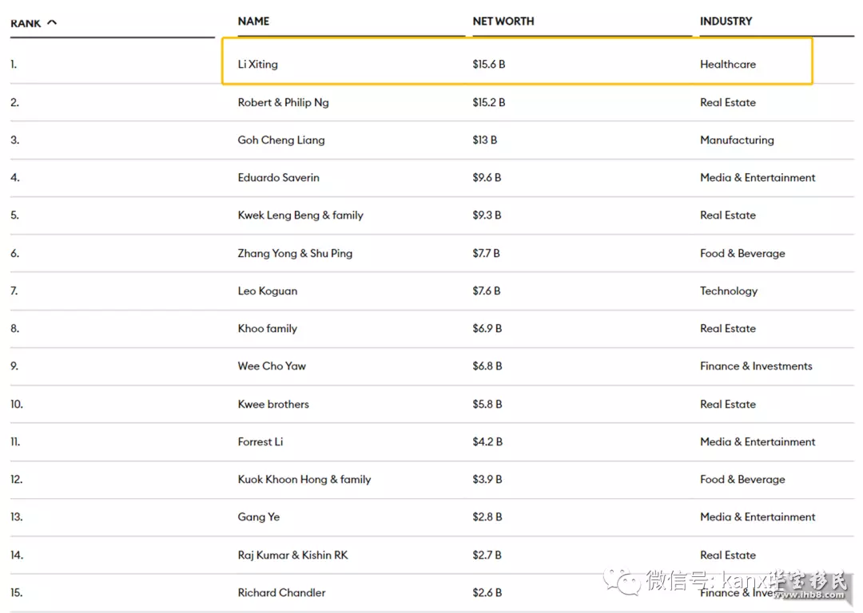Select Media & Entertainment in Gang Ye row
863x613 pixels.
(x=758, y=517)
